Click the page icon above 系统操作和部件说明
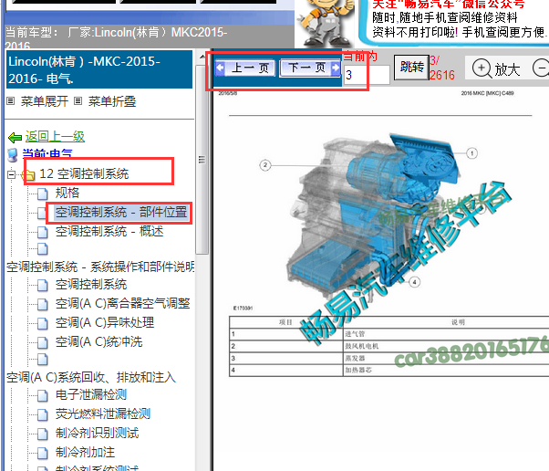This screenshot has height=471, width=549. 43,249
